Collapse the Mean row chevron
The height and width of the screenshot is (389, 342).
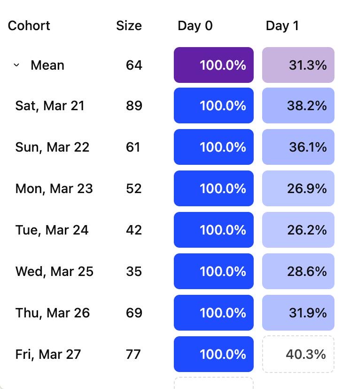tap(16, 65)
